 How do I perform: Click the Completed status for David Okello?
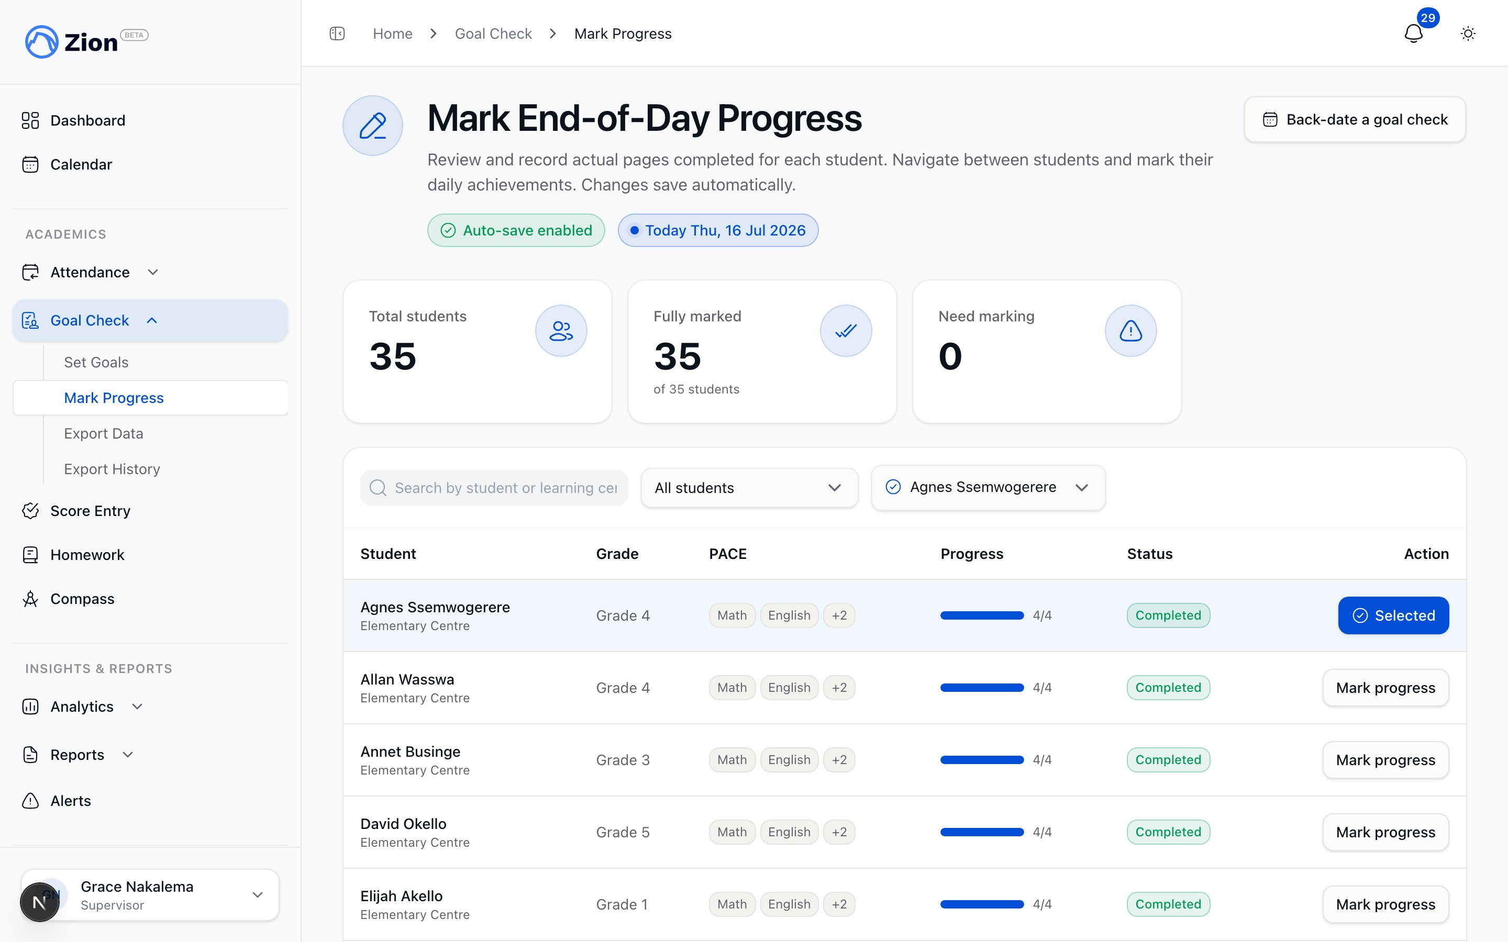(1168, 832)
